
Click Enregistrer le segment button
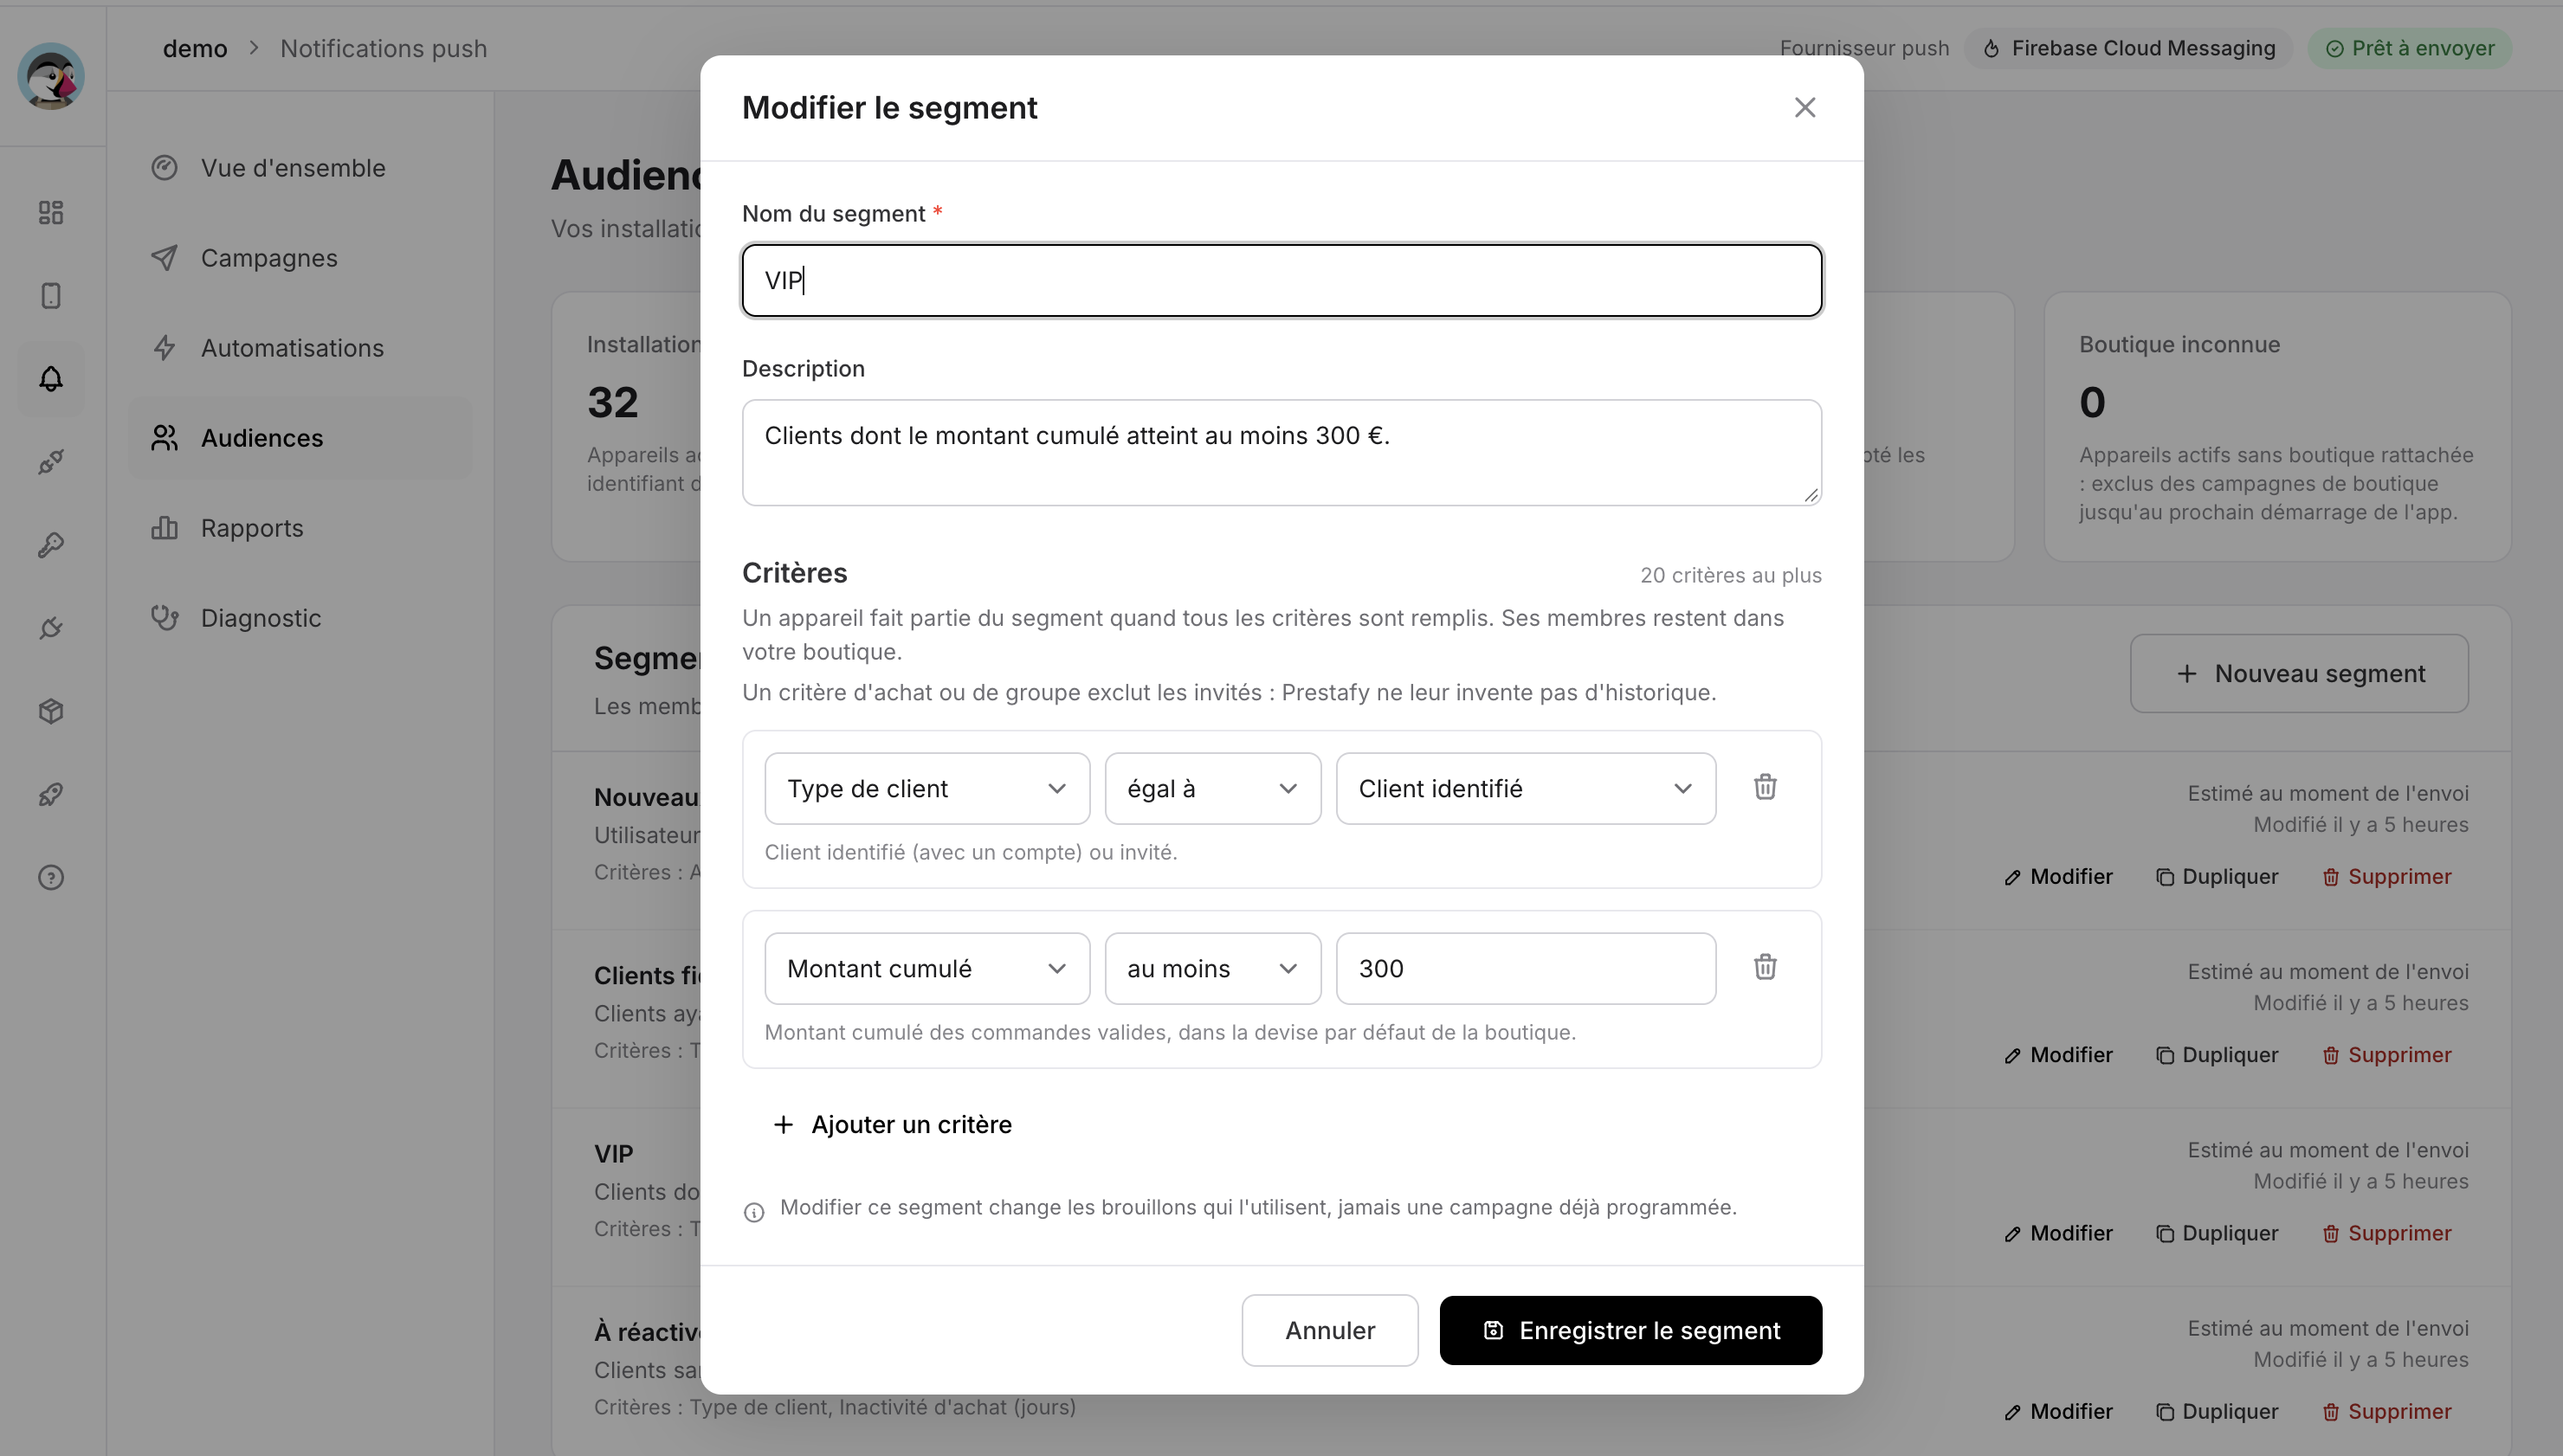(x=1630, y=1330)
